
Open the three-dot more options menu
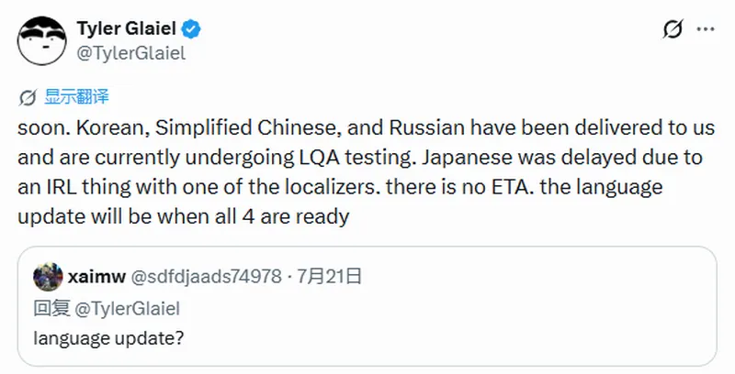point(706,29)
